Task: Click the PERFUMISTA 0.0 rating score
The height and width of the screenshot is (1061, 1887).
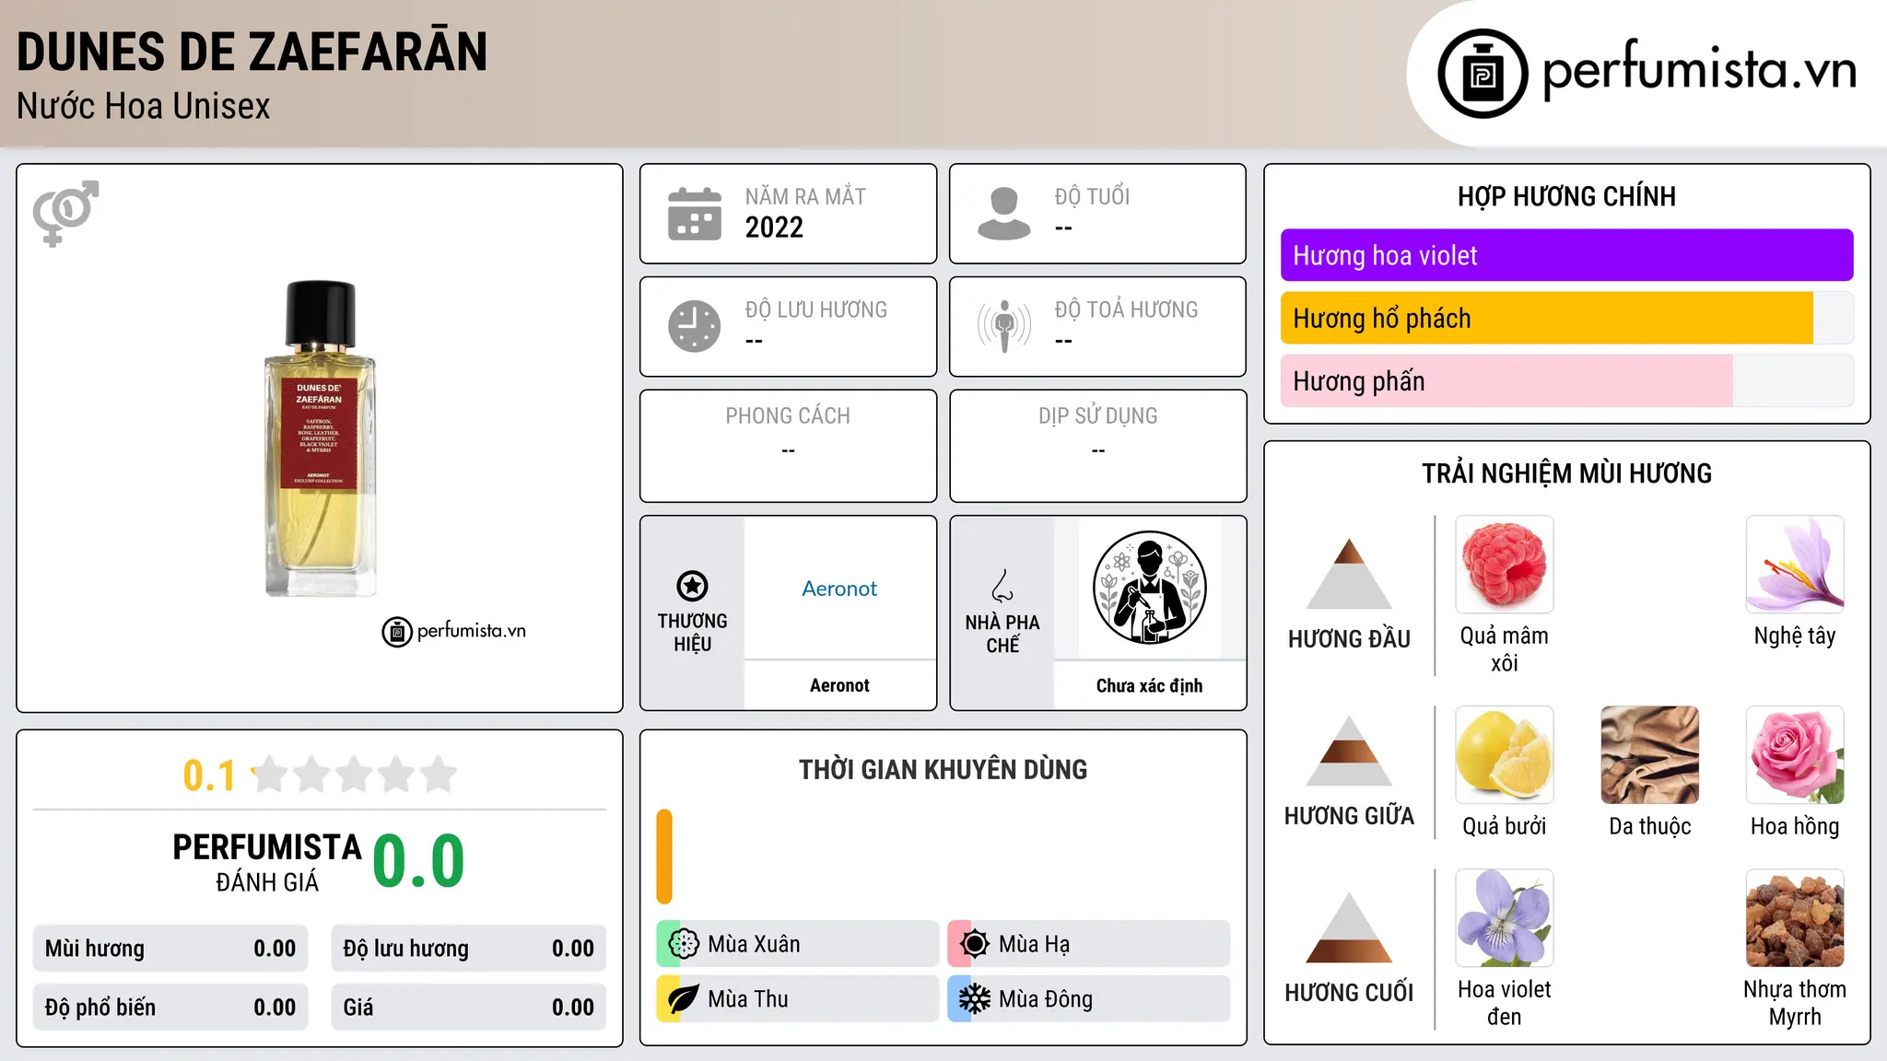Action: 419,861
